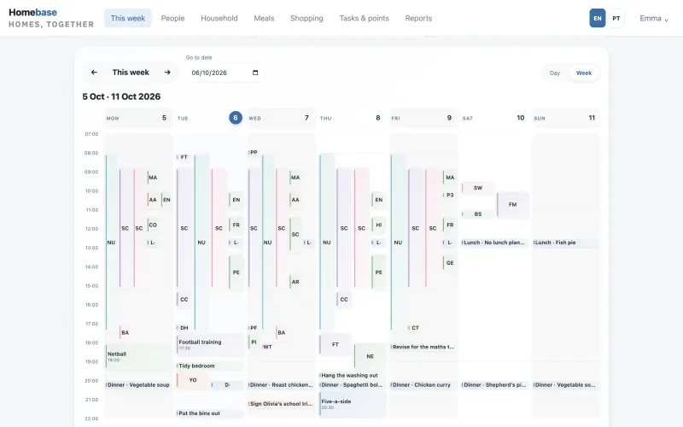Open the Emma user menu
The width and height of the screenshot is (683, 427).
point(654,18)
